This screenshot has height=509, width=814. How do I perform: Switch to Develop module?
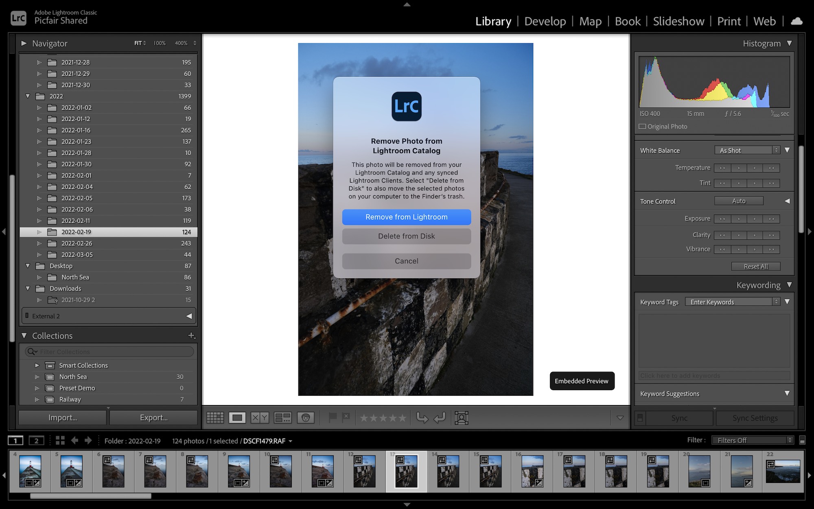545,21
